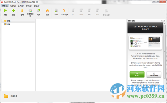The height and width of the screenshot is (103, 167).
Task: Open the Options (O) menu
Action: (29, 6)
